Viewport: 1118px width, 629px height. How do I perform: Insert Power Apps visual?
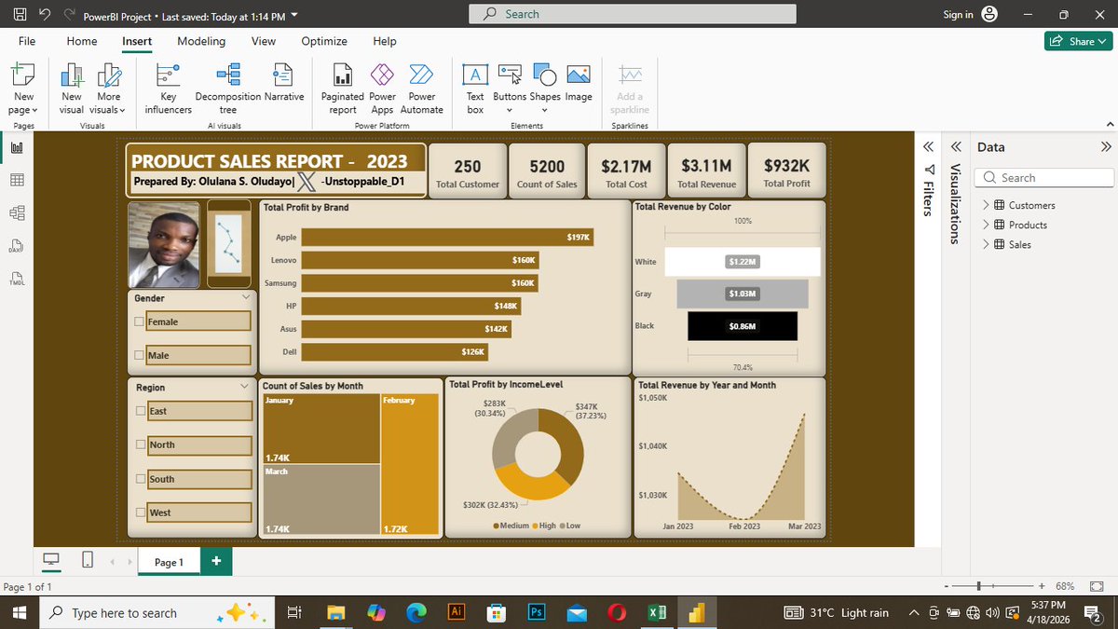(x=383, y=89)
